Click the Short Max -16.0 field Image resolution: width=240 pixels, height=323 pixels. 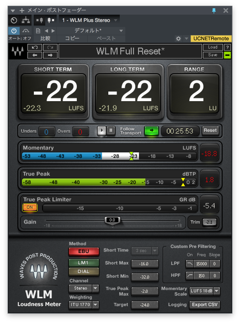[x=145, y=264]
